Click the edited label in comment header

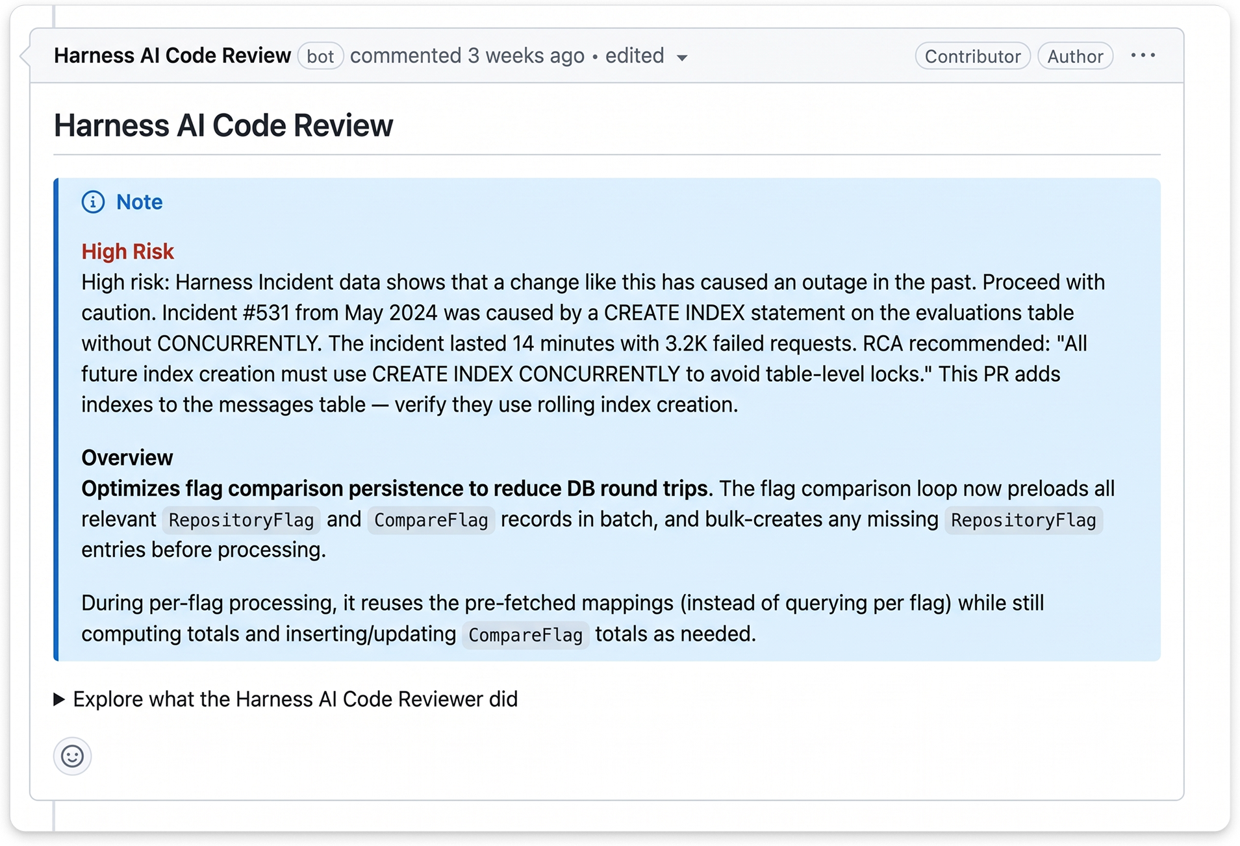click(635, 56)
